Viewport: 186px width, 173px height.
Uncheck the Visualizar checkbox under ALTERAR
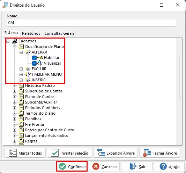pyautogui.click(x=34, y=63)
